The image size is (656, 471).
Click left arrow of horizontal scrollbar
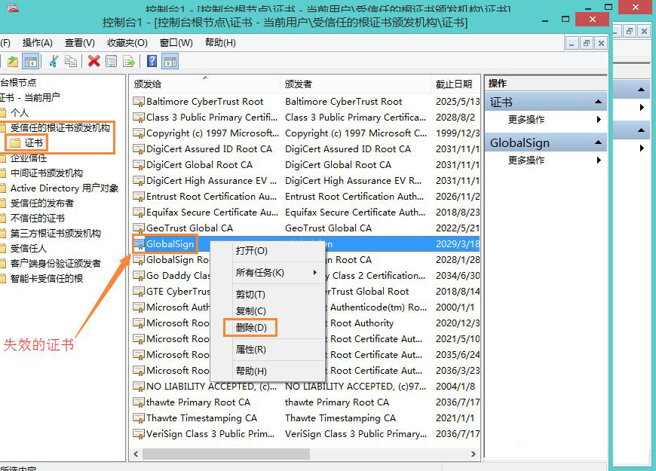(136, 454)
